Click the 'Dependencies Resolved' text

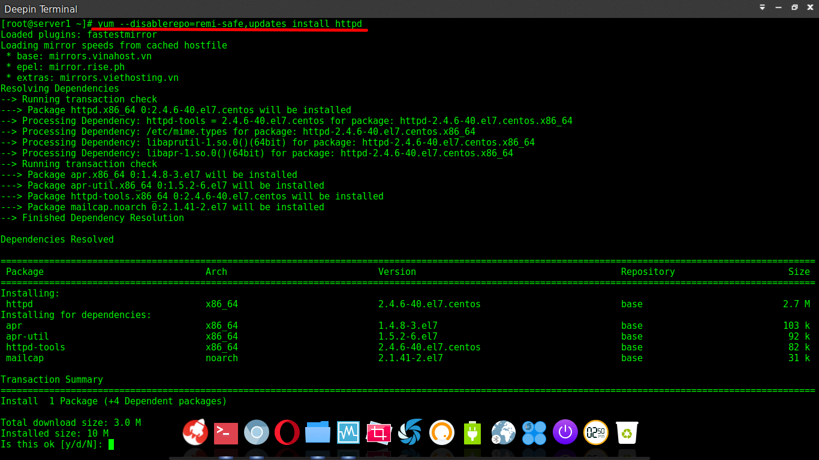click(x=57, y=240)
